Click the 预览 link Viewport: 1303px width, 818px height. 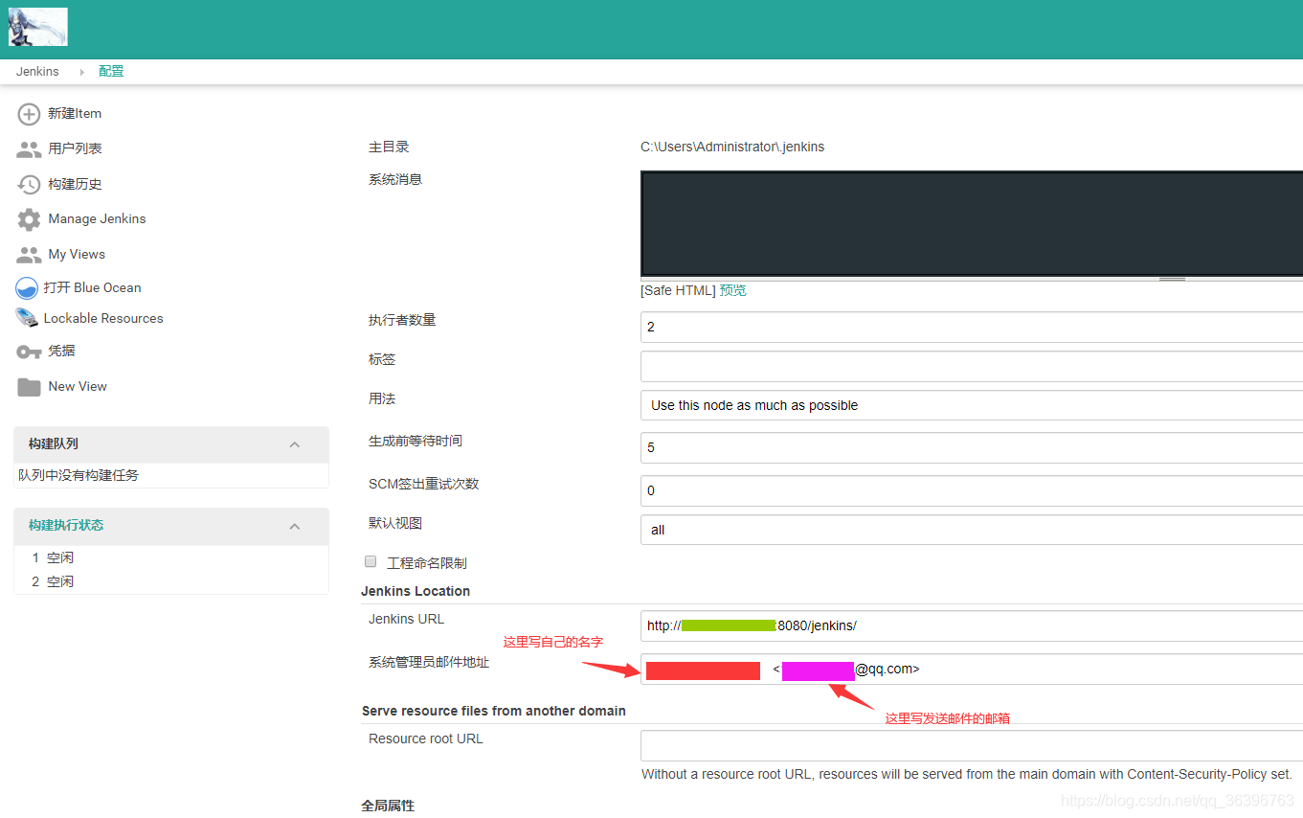(732, 290)
